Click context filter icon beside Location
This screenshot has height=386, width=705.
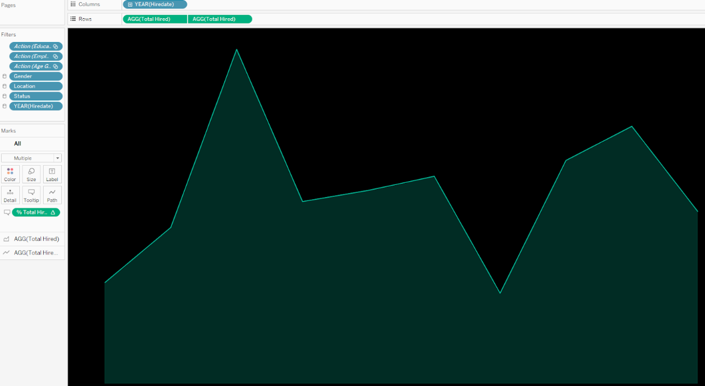pos(5,86)
